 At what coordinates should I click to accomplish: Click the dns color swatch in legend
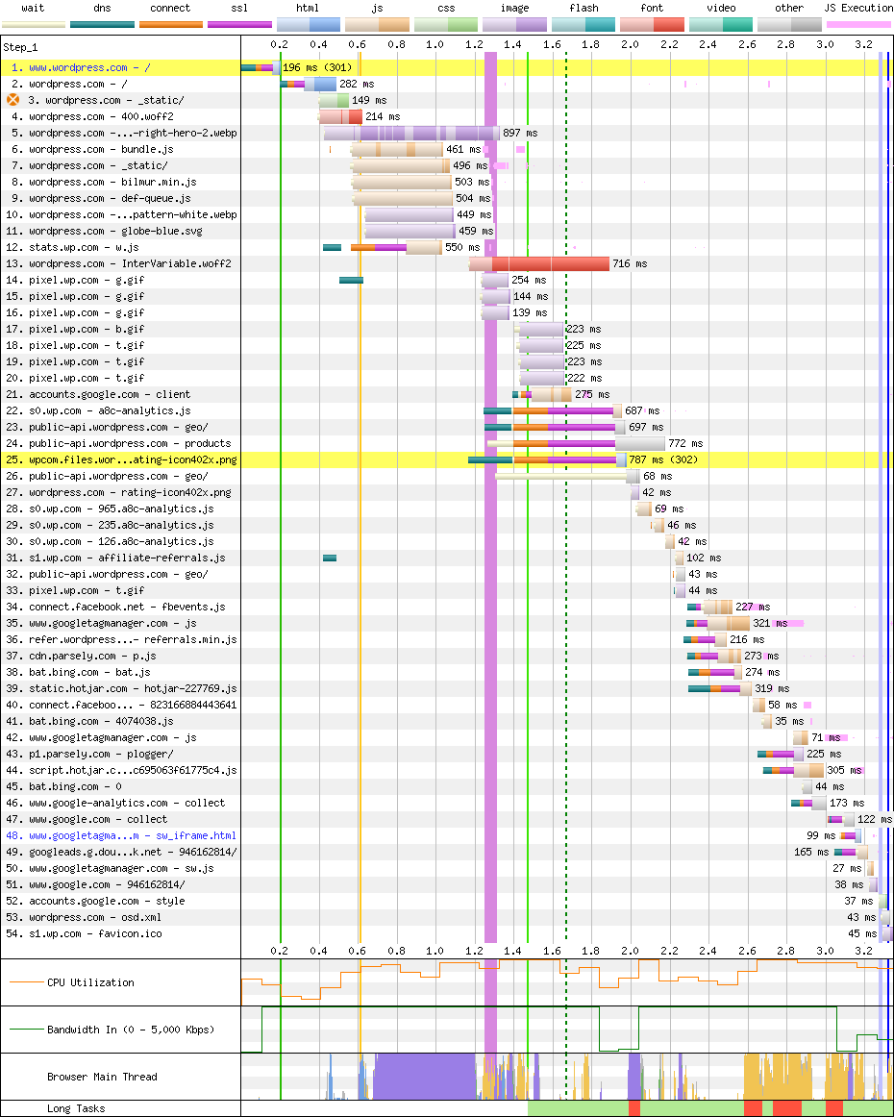pos(102,24)
